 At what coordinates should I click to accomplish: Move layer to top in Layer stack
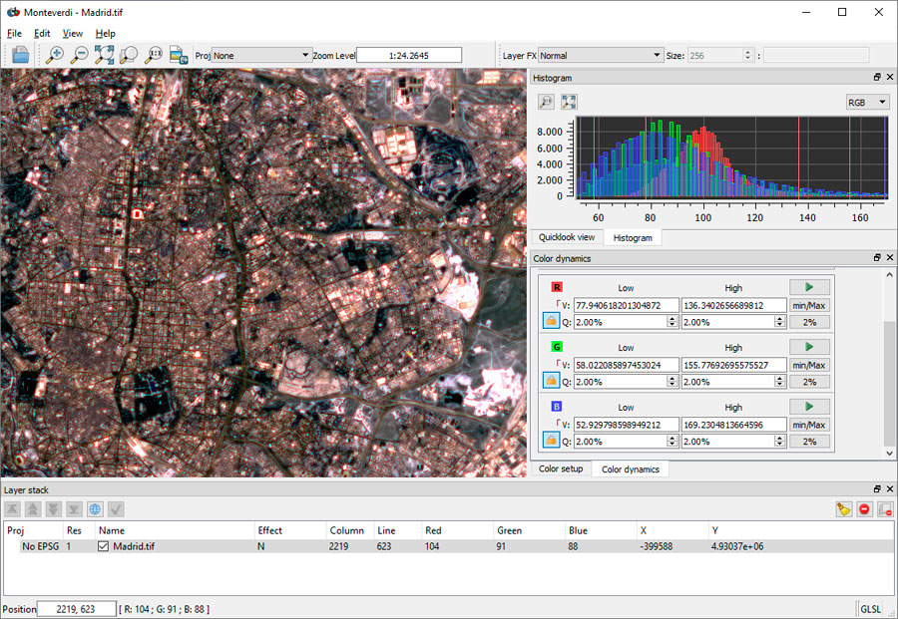(13, 509)
